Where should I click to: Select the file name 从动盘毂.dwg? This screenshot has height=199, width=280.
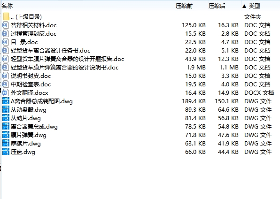click(x=28, y=109)
